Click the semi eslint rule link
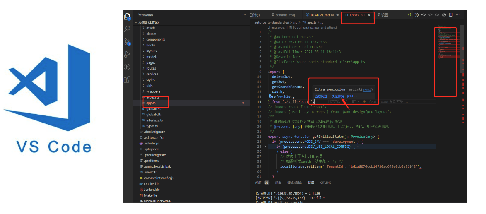Image resolution: width=486 pixels, height=214 pixels. pos(366,89)
